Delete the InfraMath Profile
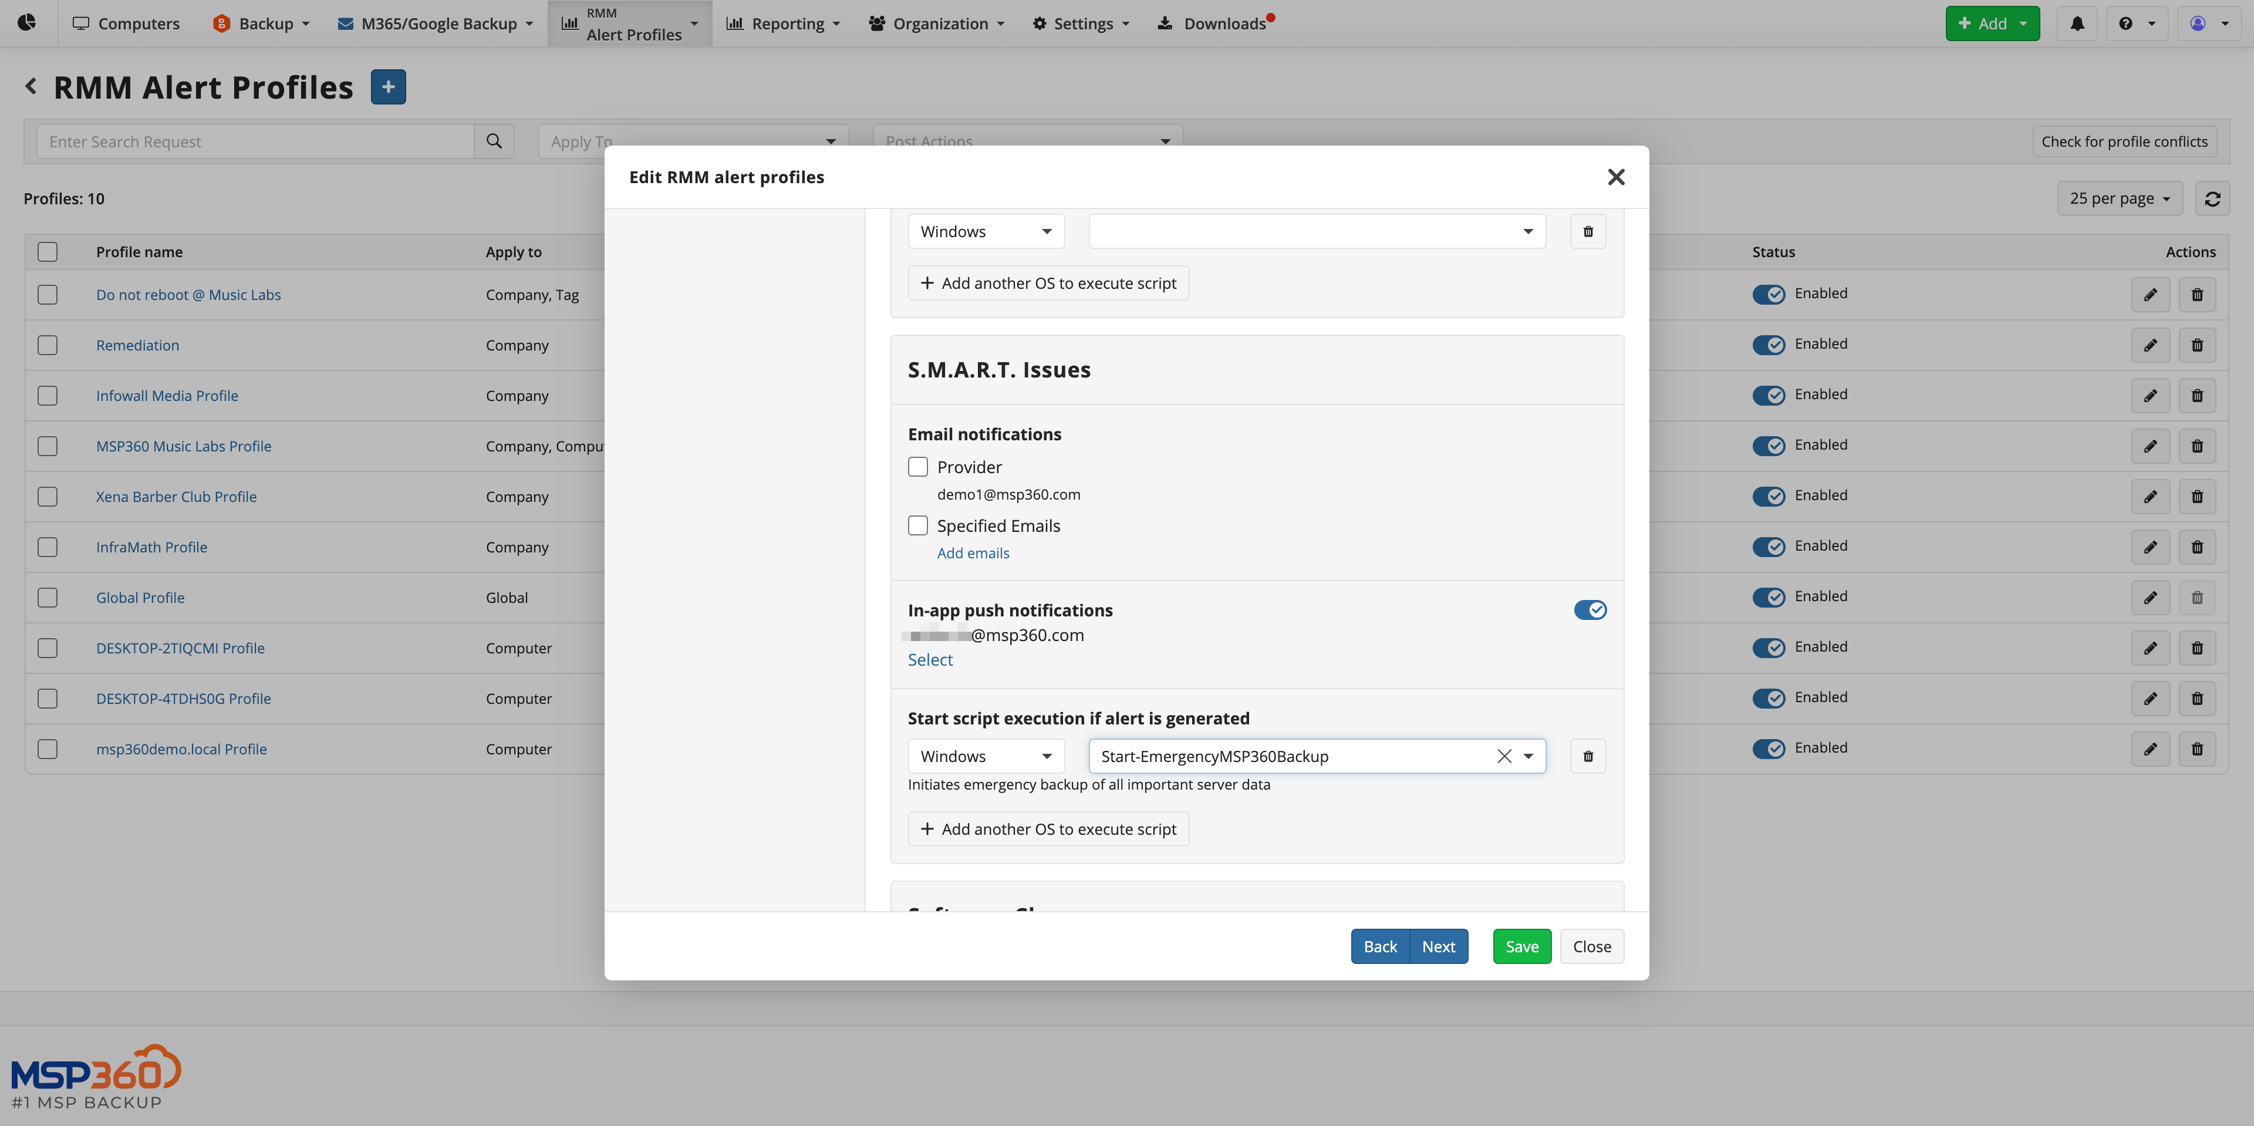This screenshot has width=2254, height=1126. coord(2196,547)
